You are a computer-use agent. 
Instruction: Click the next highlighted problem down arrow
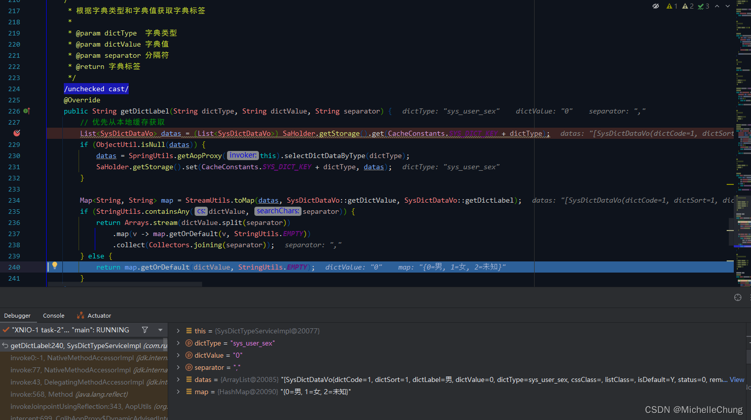(727, 6)
